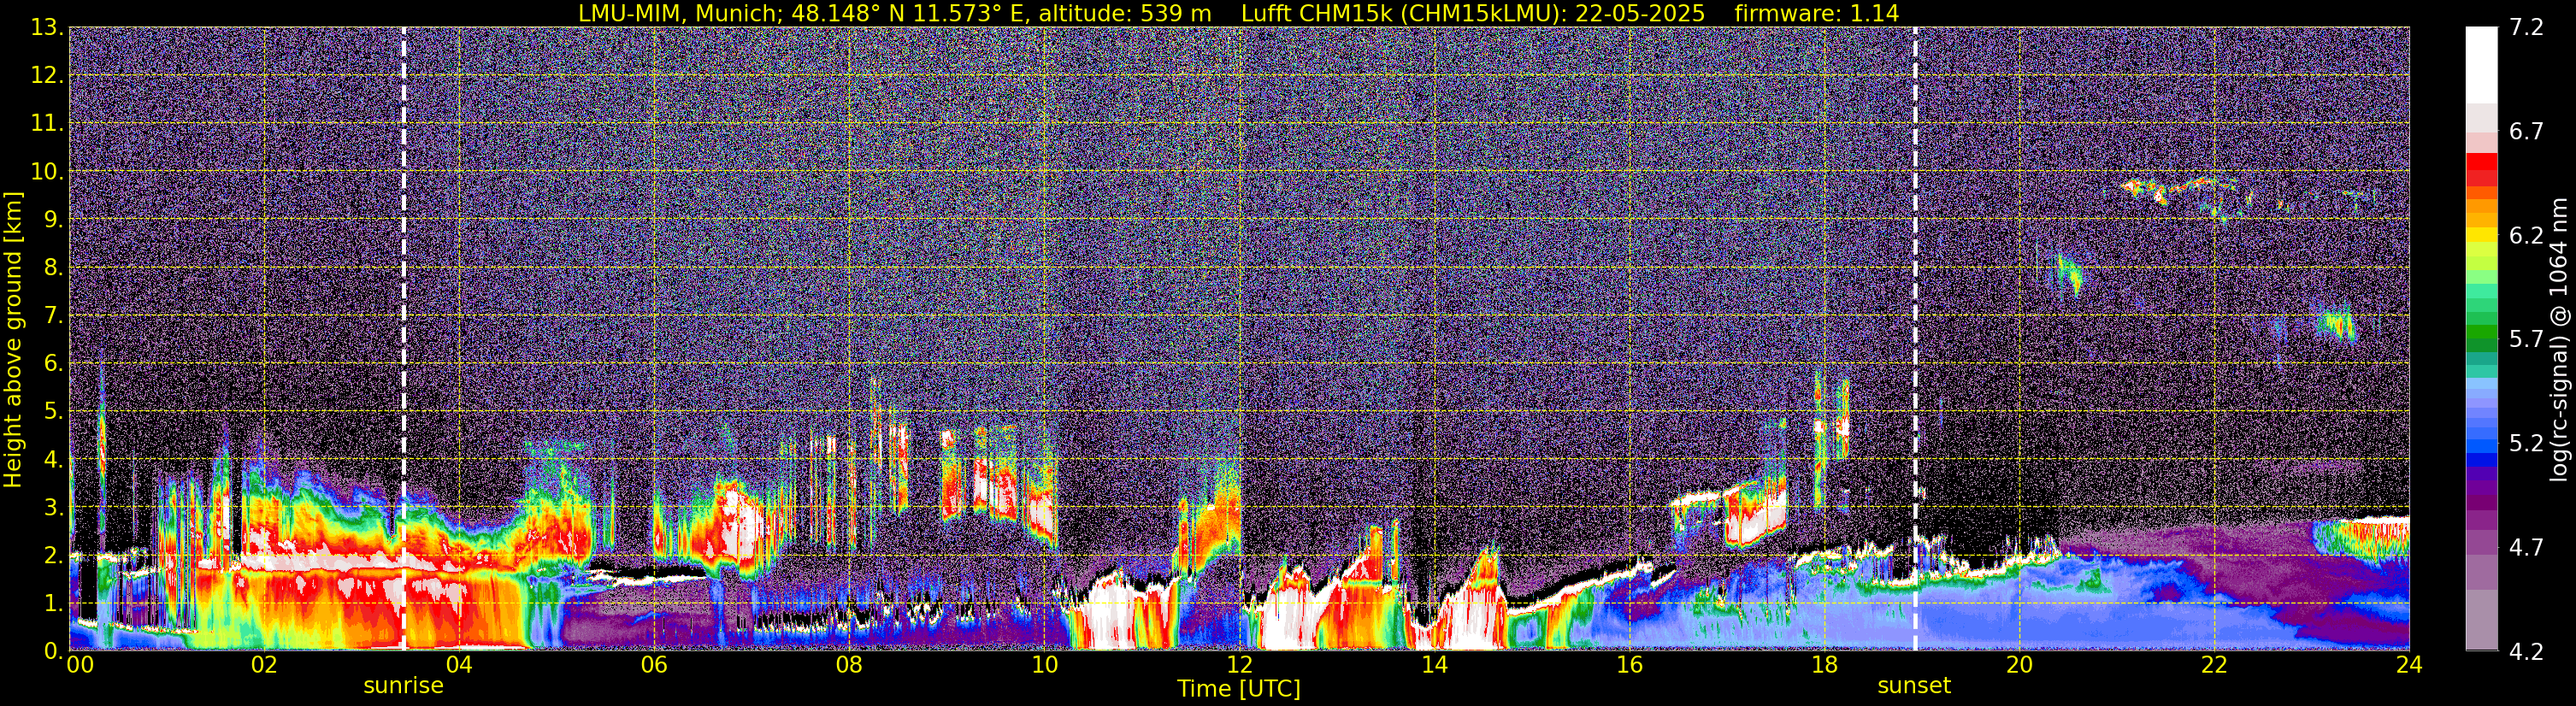Click the time axis tick '00'
Viewport: 2576px width, 706px height.
[80, 666]
